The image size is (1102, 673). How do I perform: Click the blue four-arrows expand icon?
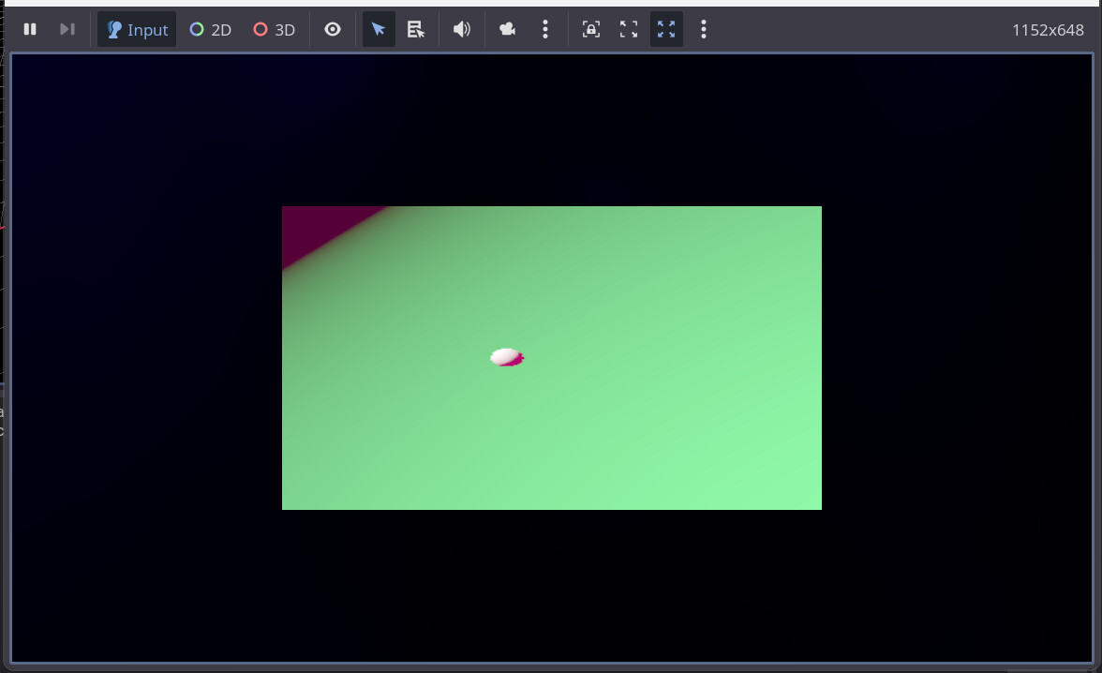666,29
